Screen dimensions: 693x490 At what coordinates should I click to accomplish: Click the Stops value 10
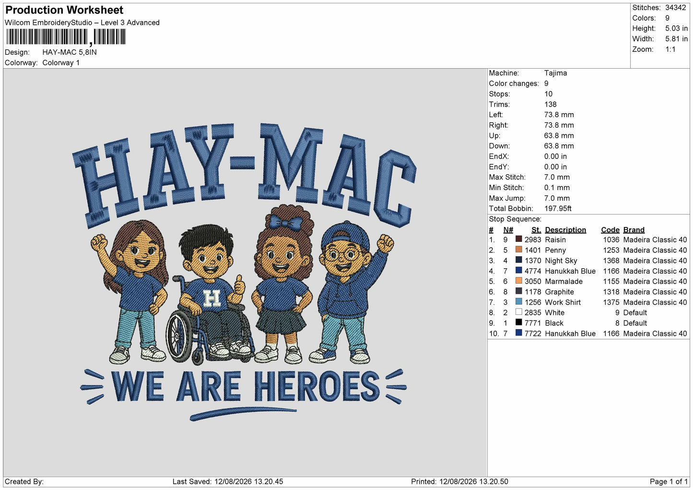pos(548,94)
